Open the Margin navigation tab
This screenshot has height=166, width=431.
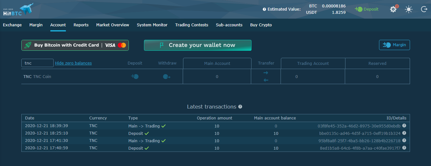pyautogui.click(x=36, y=25)
